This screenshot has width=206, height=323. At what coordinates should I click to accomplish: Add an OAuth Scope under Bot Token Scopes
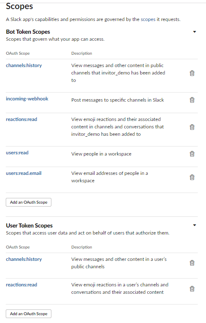[x=29, y=202]
